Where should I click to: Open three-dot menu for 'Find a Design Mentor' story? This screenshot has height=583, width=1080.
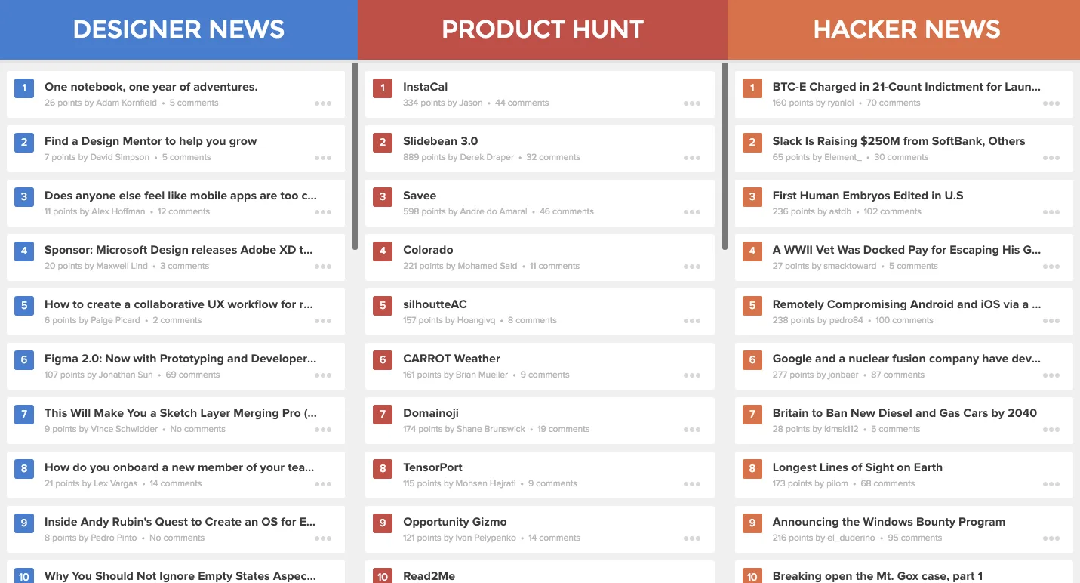[x=323, y=158]
